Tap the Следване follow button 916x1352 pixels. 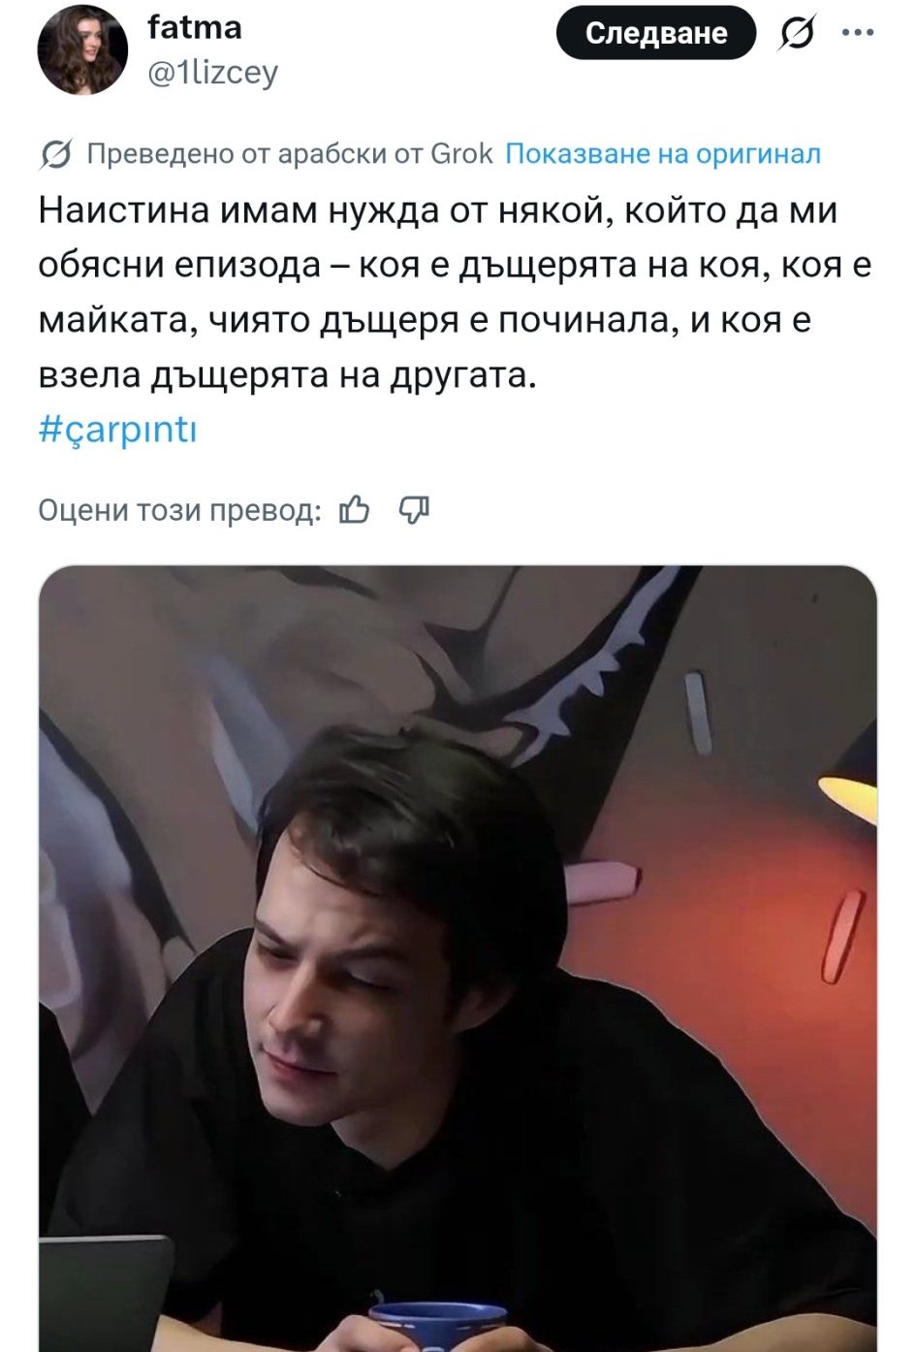[x=656, y=33]
